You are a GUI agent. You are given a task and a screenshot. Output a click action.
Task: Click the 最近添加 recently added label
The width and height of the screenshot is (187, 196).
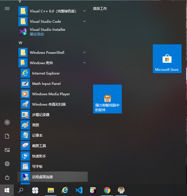[37, 34]
